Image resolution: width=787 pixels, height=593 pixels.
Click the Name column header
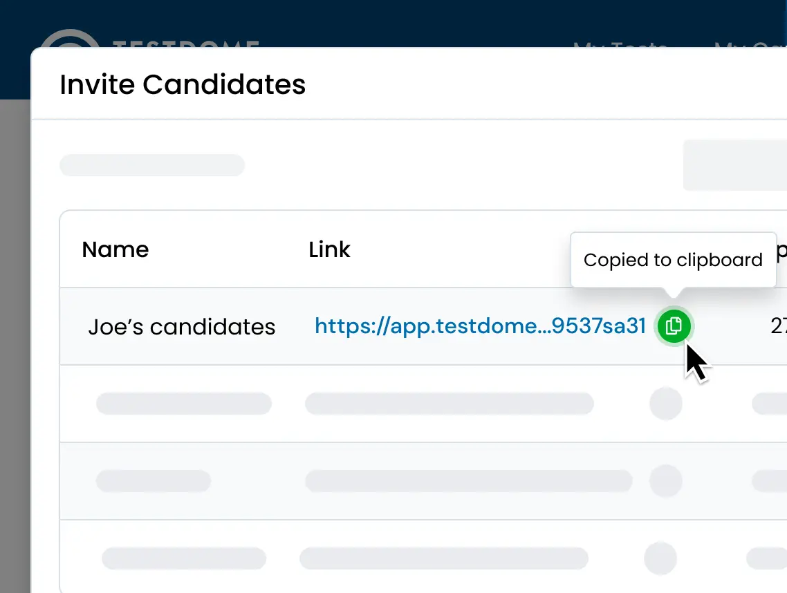pyautogui.click(x=115, y=250)
